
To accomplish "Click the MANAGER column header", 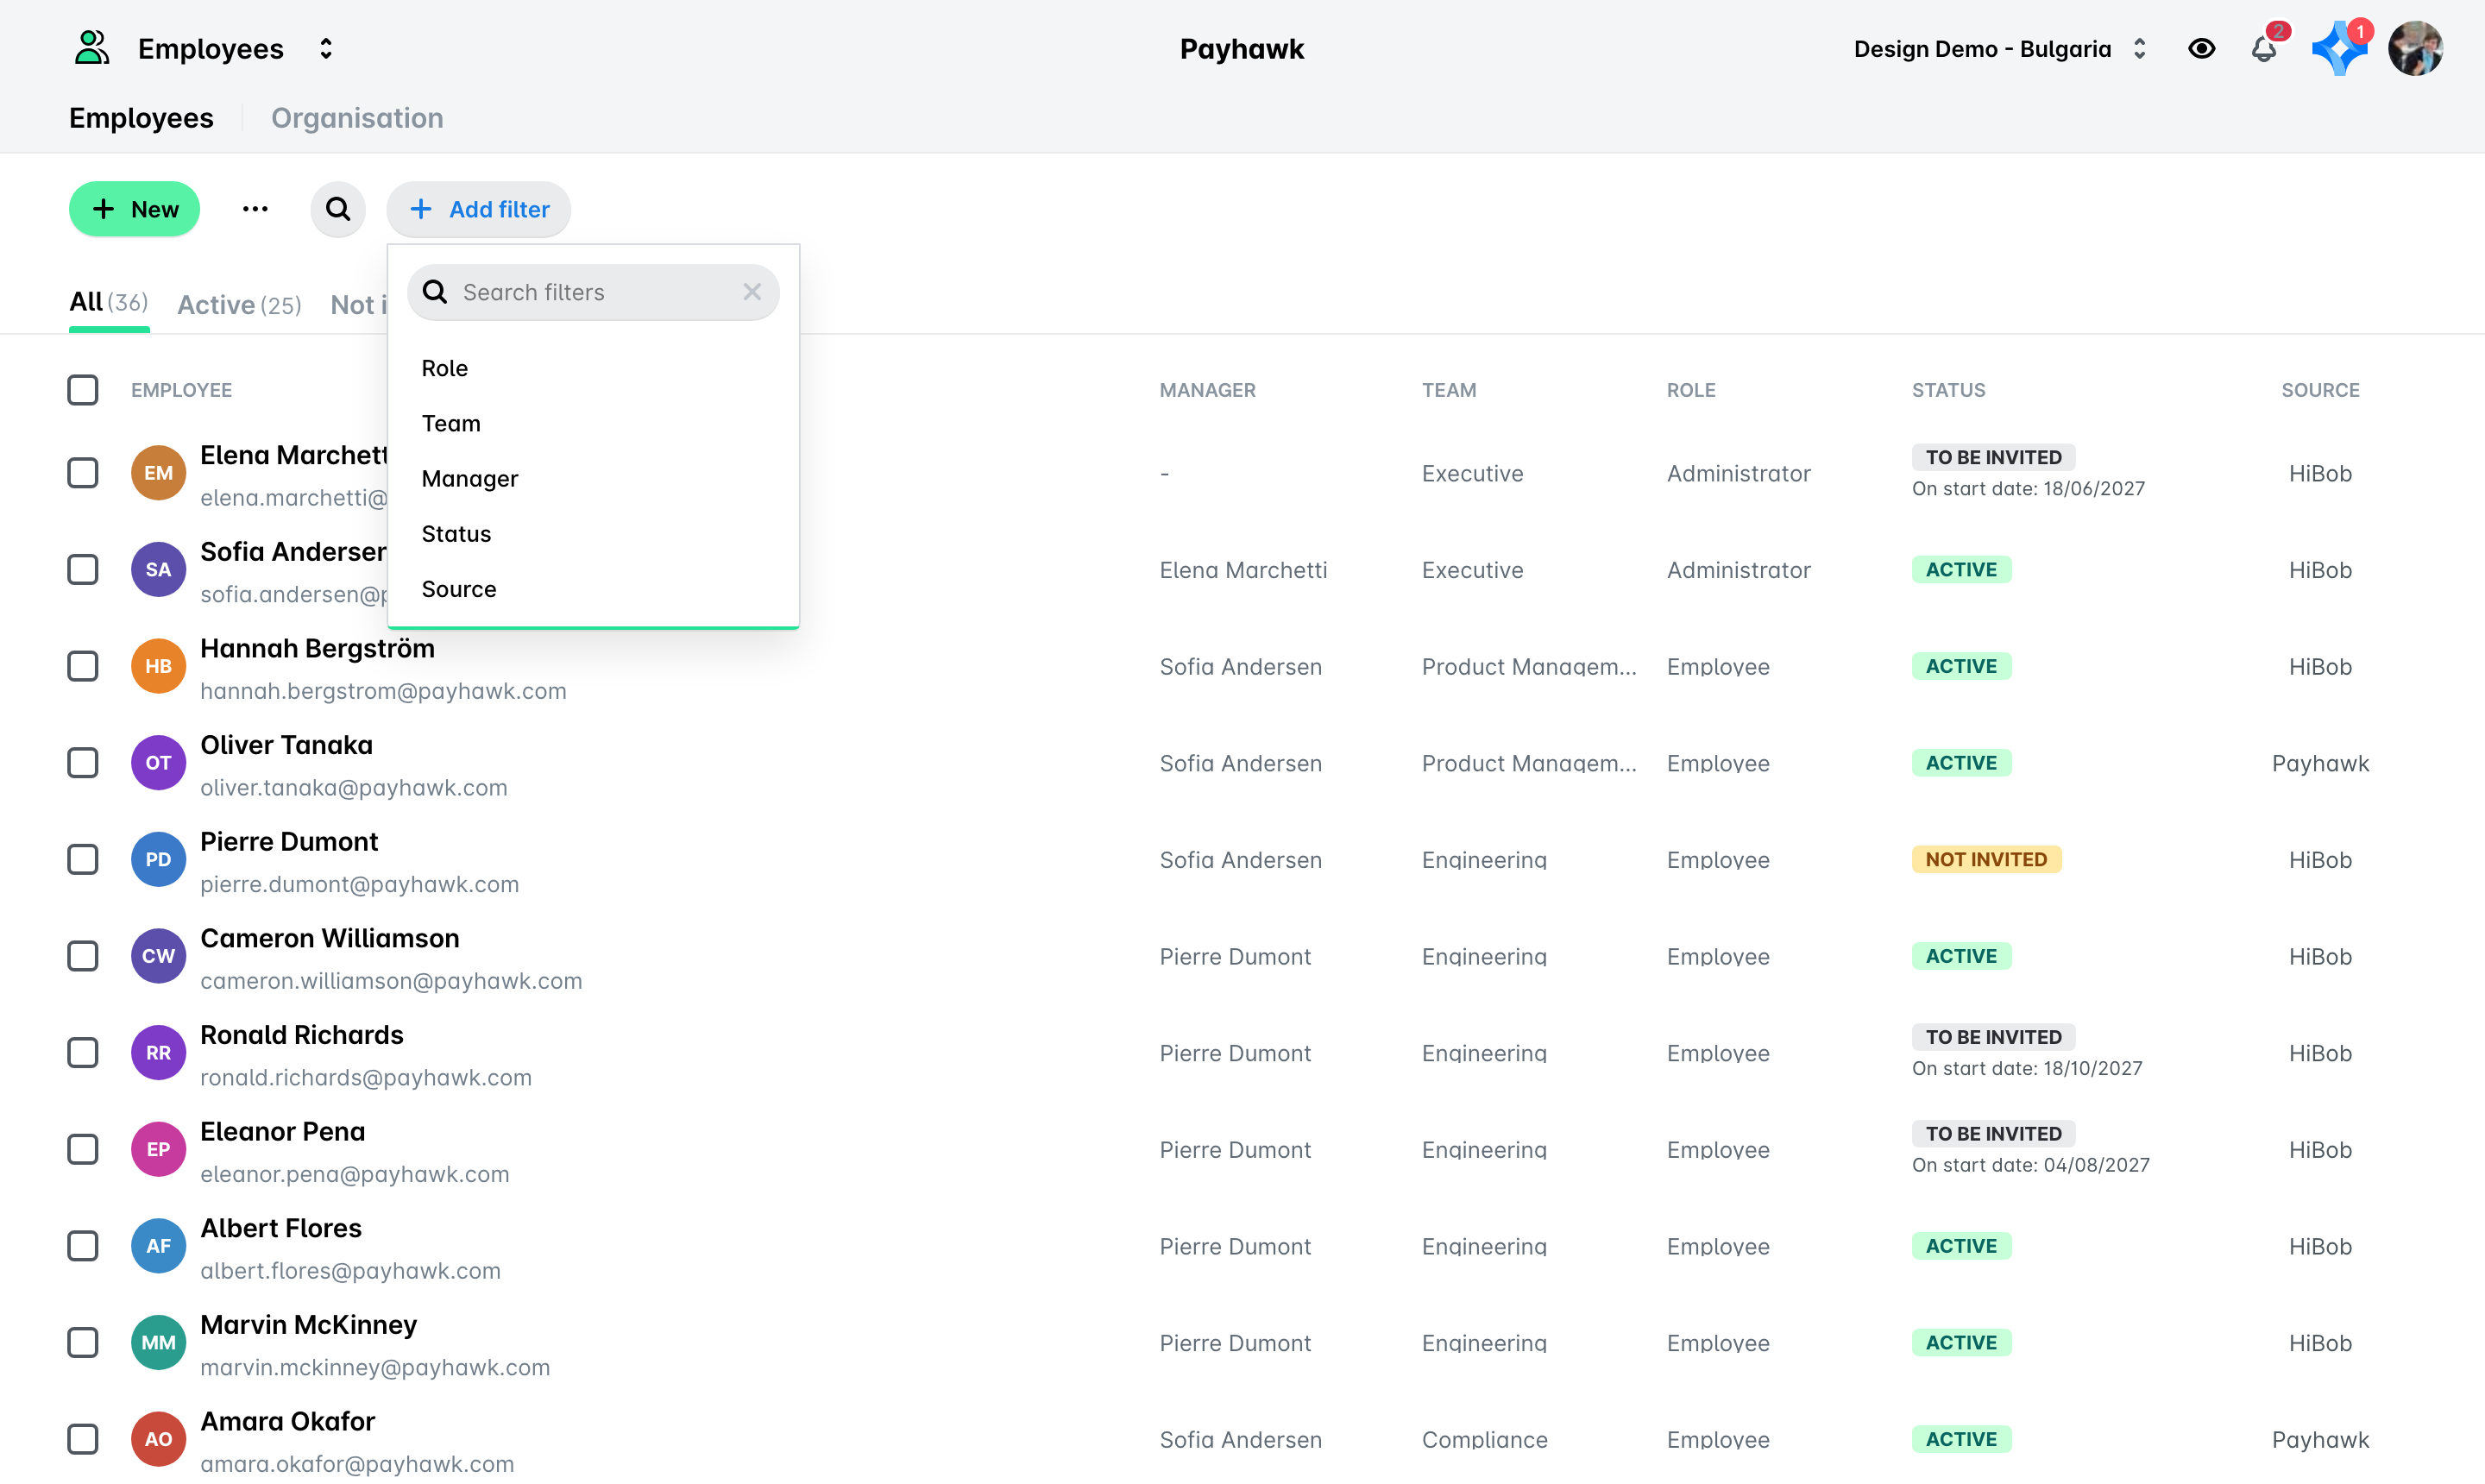I will [1207, 390].
